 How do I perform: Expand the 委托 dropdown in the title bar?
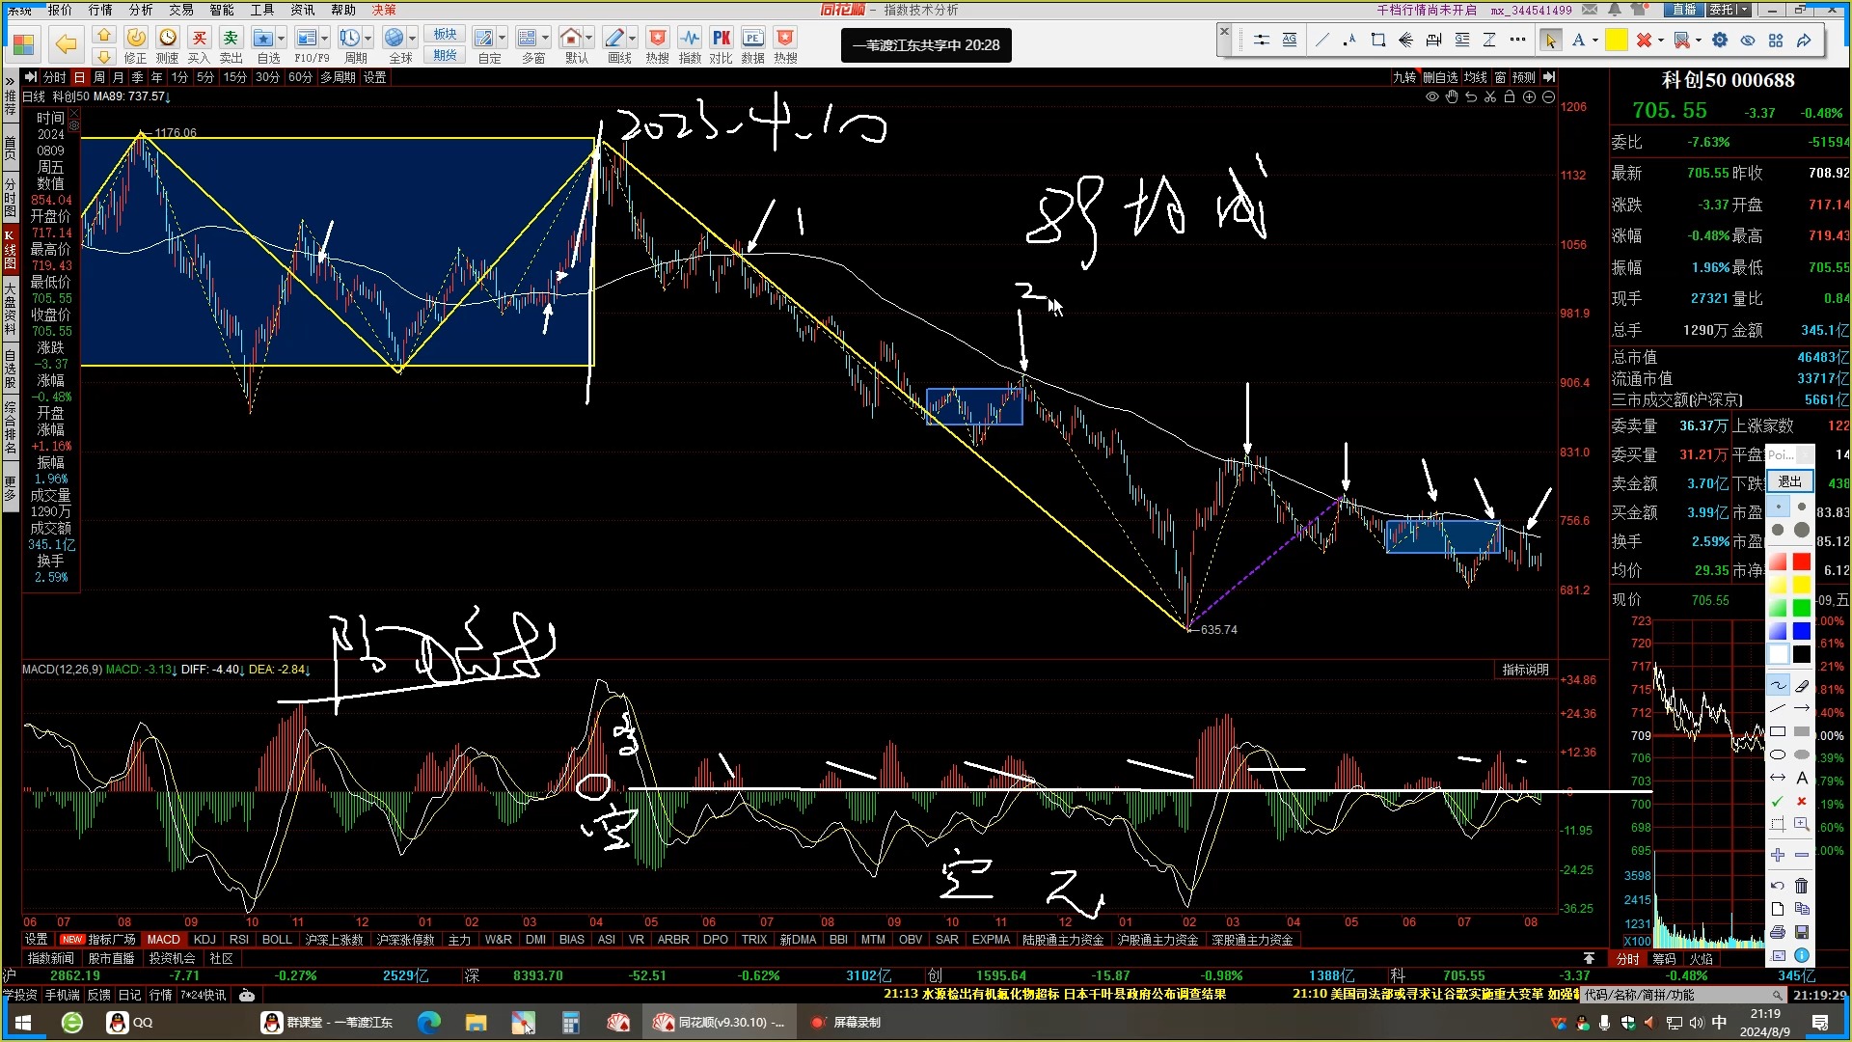1744,10
